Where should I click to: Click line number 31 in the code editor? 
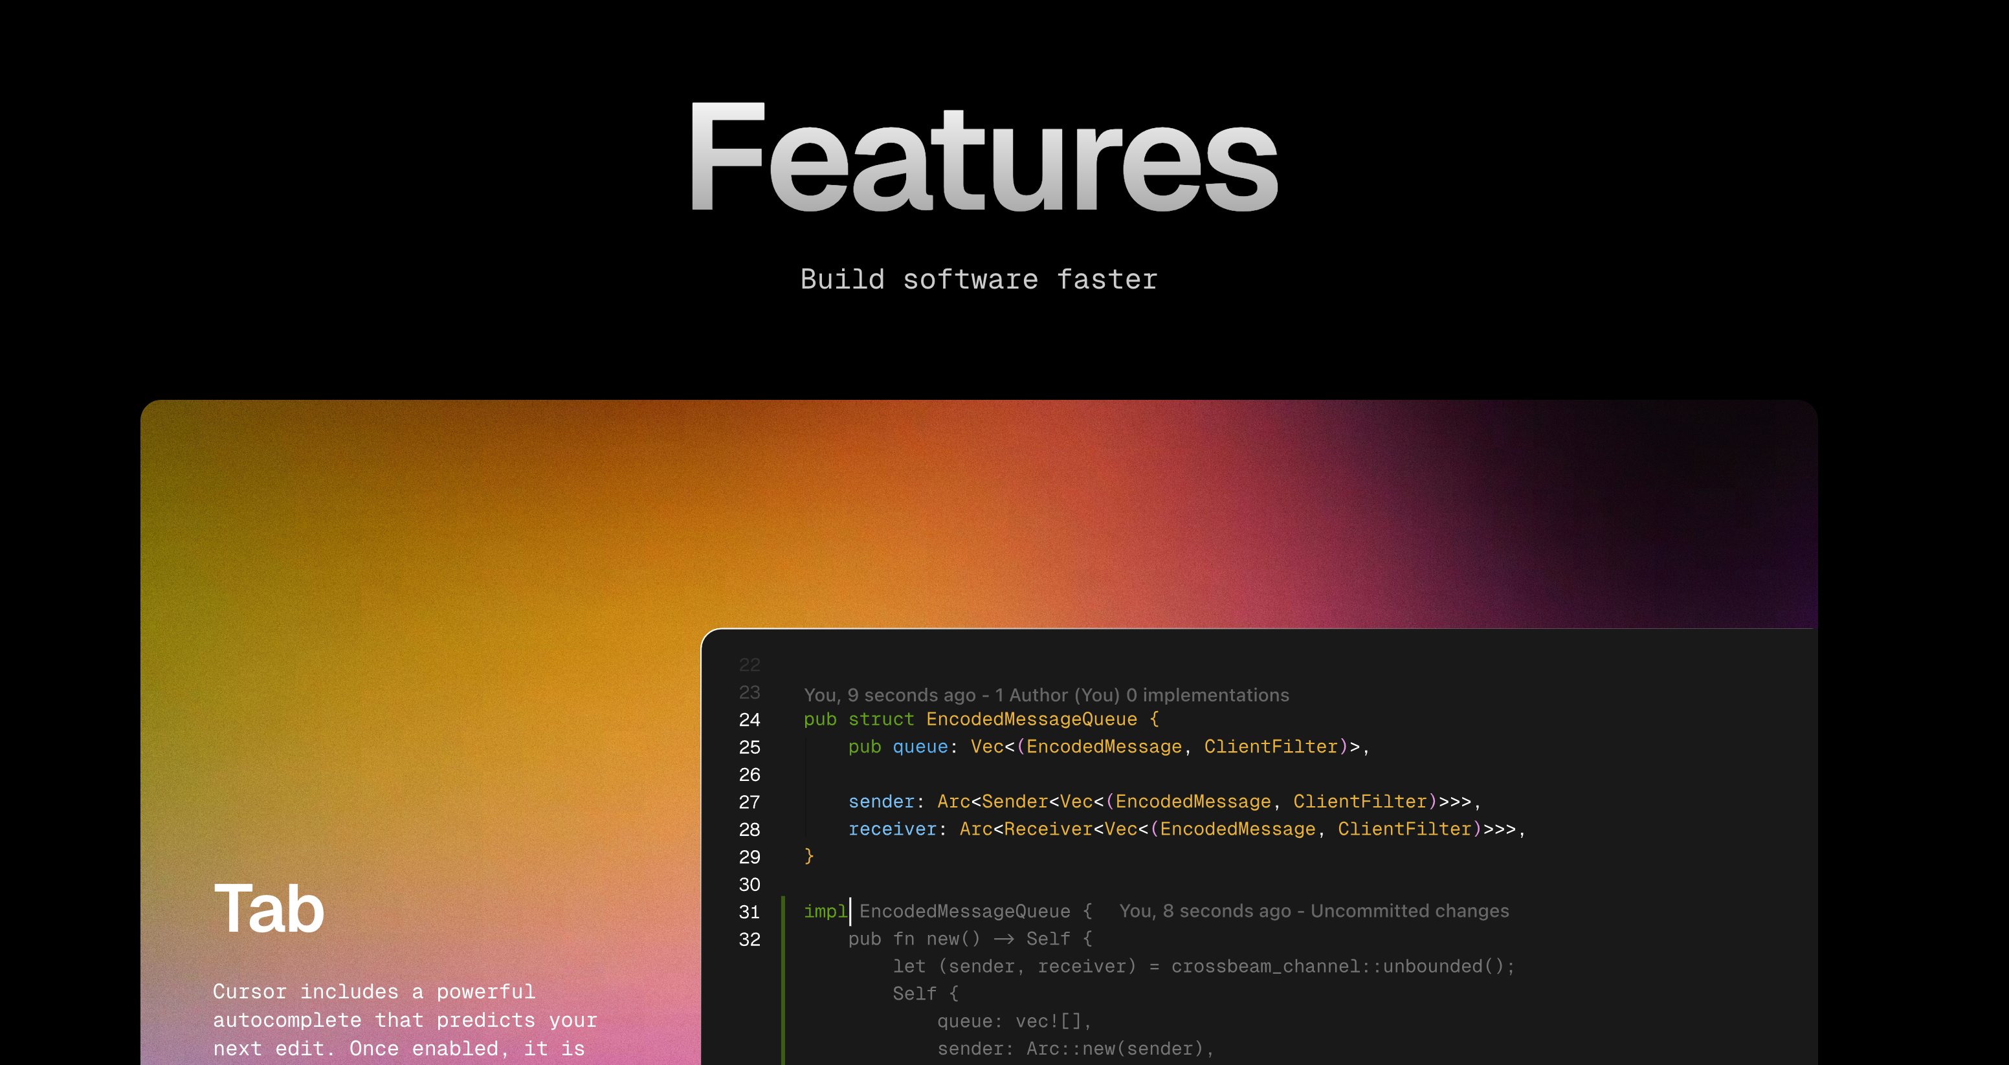pyautogui.click(x=749, y=912)
